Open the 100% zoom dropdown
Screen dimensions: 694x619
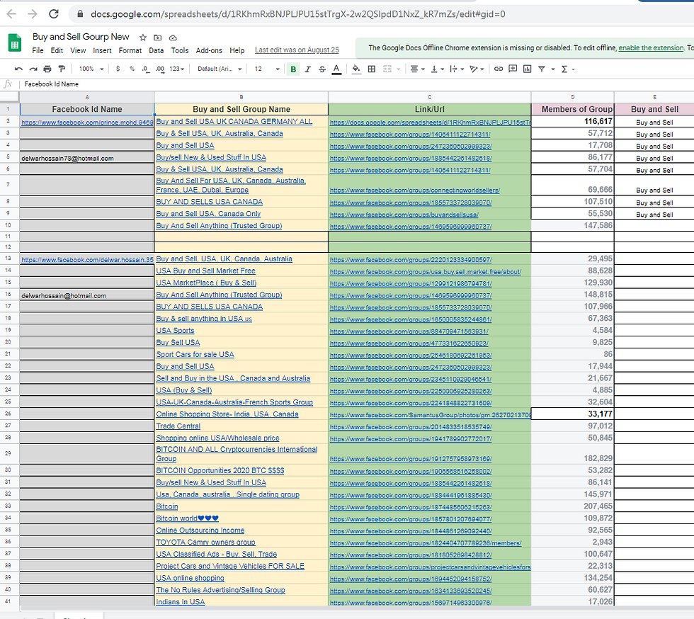(91, 69)
